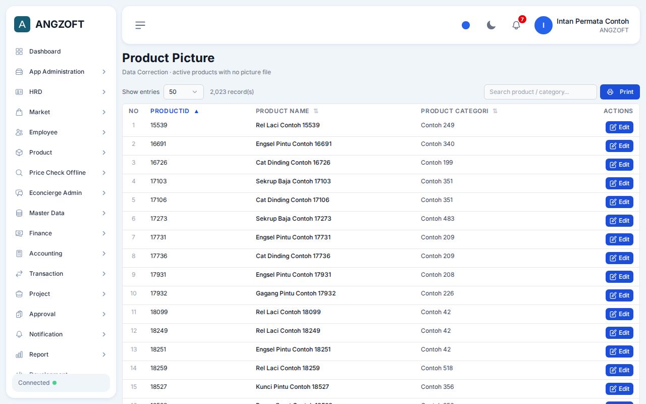The height and width of the screenshot is (404, 646).
Task: Edit product Gagang Pintu Contoh 17932
Action: (x=619, y=295)
